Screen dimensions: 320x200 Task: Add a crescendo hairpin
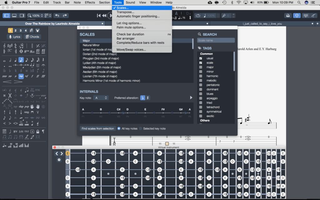pos(7,82)
